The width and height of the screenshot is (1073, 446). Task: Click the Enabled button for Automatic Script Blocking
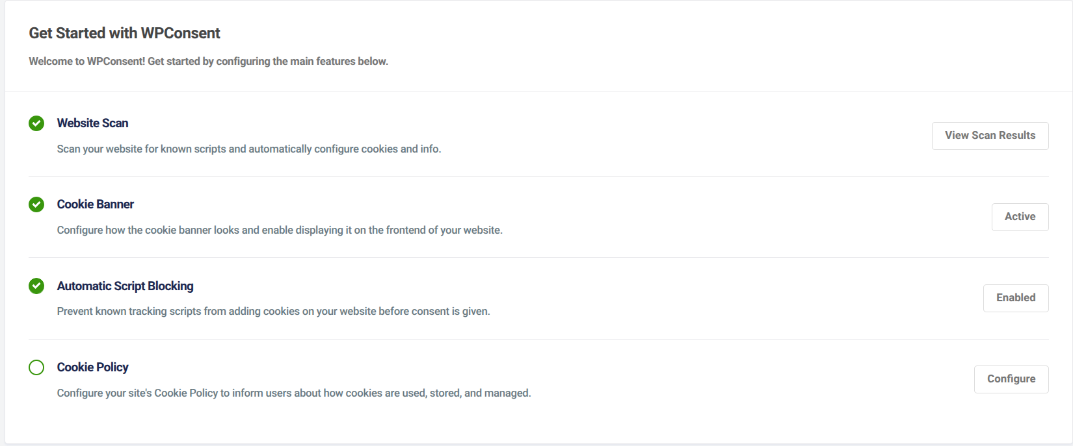click(x=1016, y=298)
